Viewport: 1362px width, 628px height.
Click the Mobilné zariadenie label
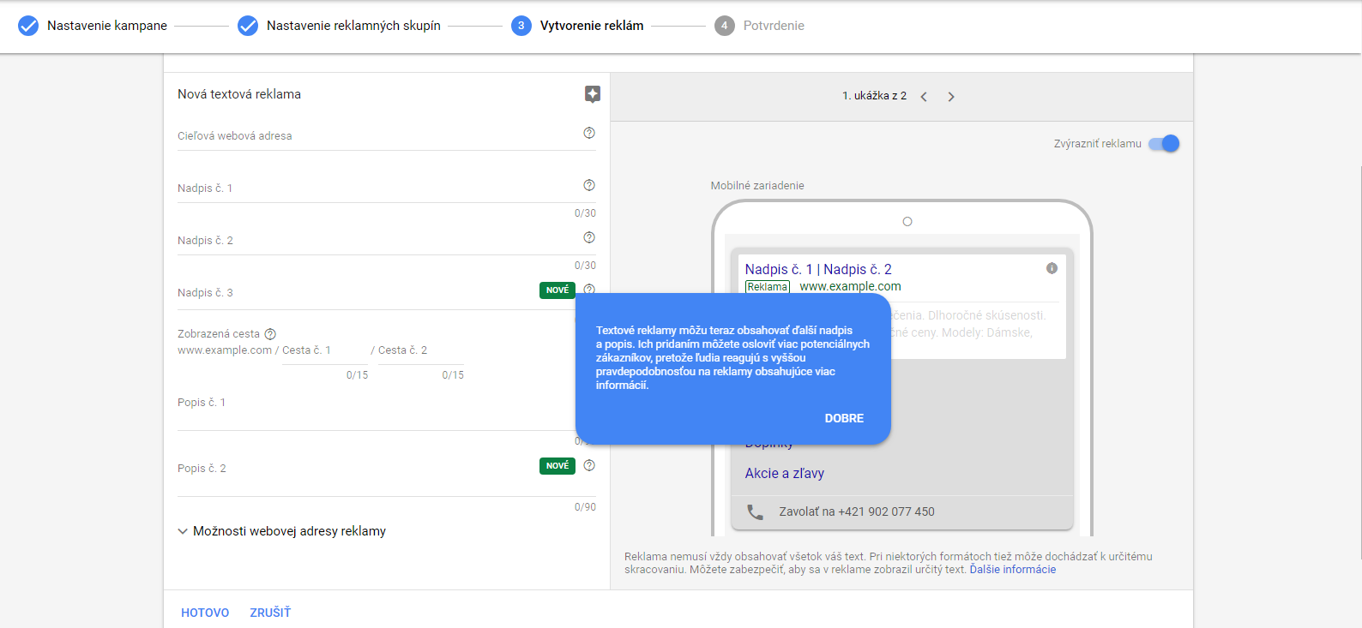[757, 186]
